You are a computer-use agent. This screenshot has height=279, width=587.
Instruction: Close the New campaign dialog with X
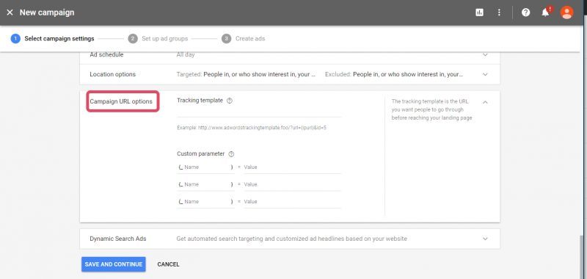[x=10, y=12]
